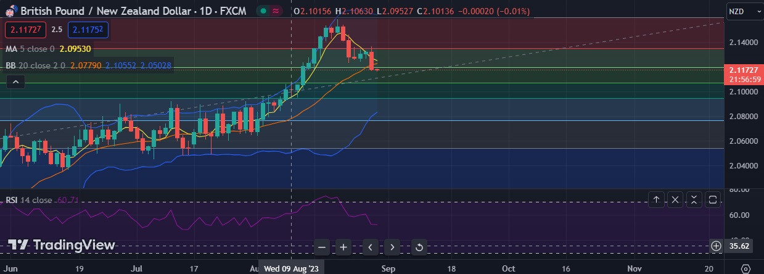Click the 2.08000 price axis label
This screenshot has width=764, height=274.
point(744,117)
